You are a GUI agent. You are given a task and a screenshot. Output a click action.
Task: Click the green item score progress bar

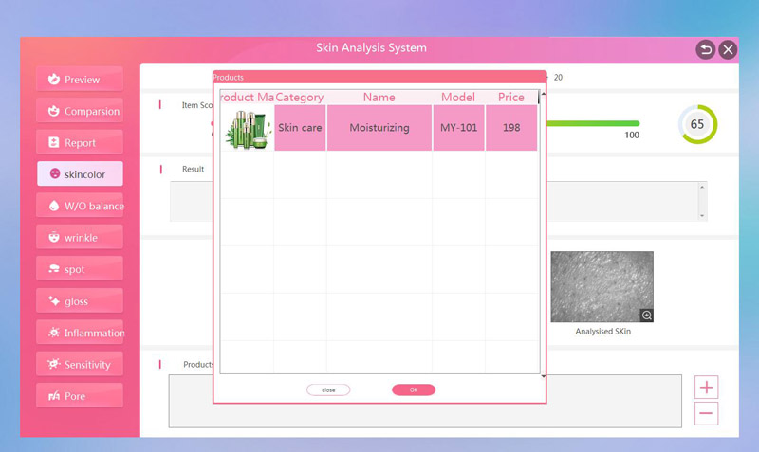point(593,123)
